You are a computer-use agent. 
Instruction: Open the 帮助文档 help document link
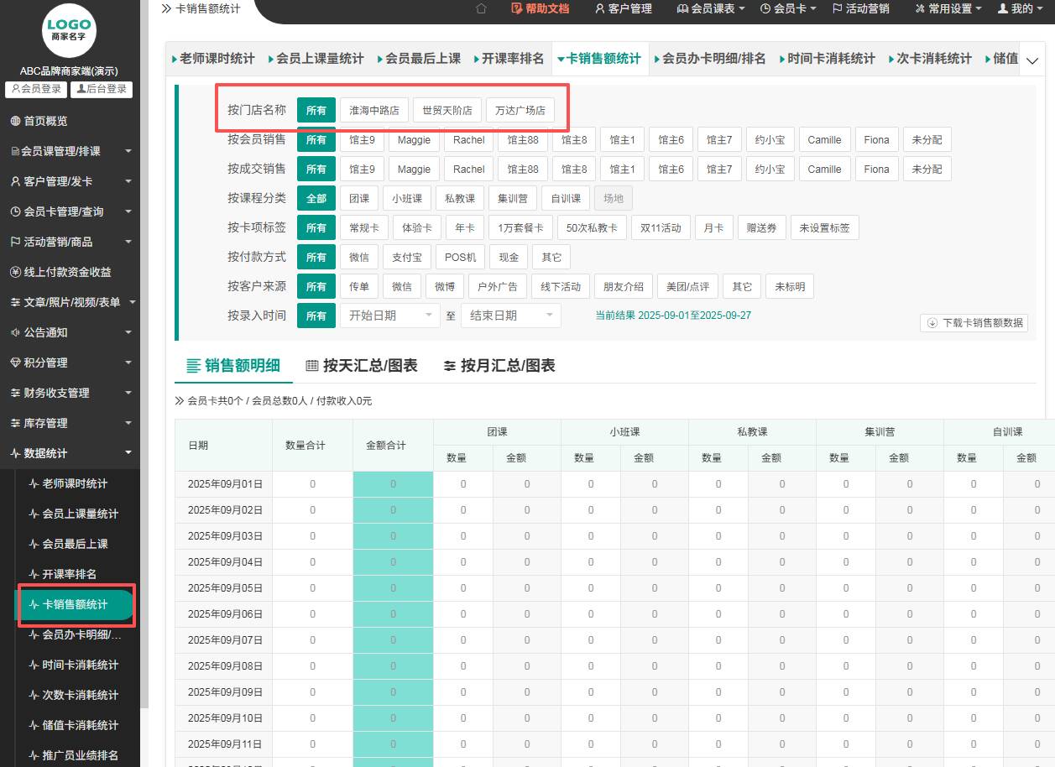coord(540,8)
